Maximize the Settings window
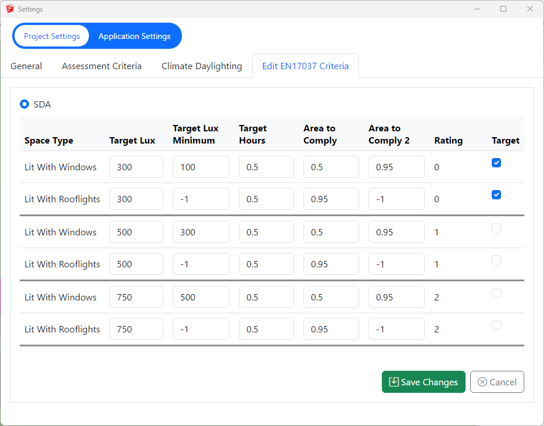This screenshot has height=426, width=544. (x=503, y=9)
